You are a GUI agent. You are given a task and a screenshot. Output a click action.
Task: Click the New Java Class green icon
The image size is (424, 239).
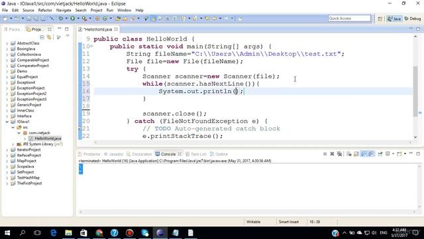(x=105, y=19)
